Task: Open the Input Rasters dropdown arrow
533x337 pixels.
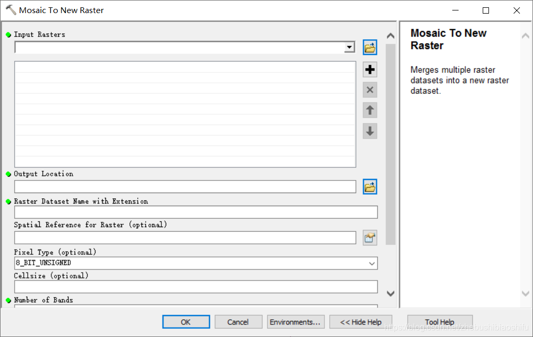Action: [349, 47]
